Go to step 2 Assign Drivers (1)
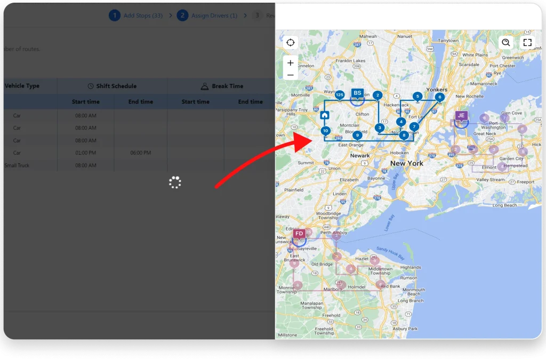Viewport: 546px width, 359px height. 207,15
